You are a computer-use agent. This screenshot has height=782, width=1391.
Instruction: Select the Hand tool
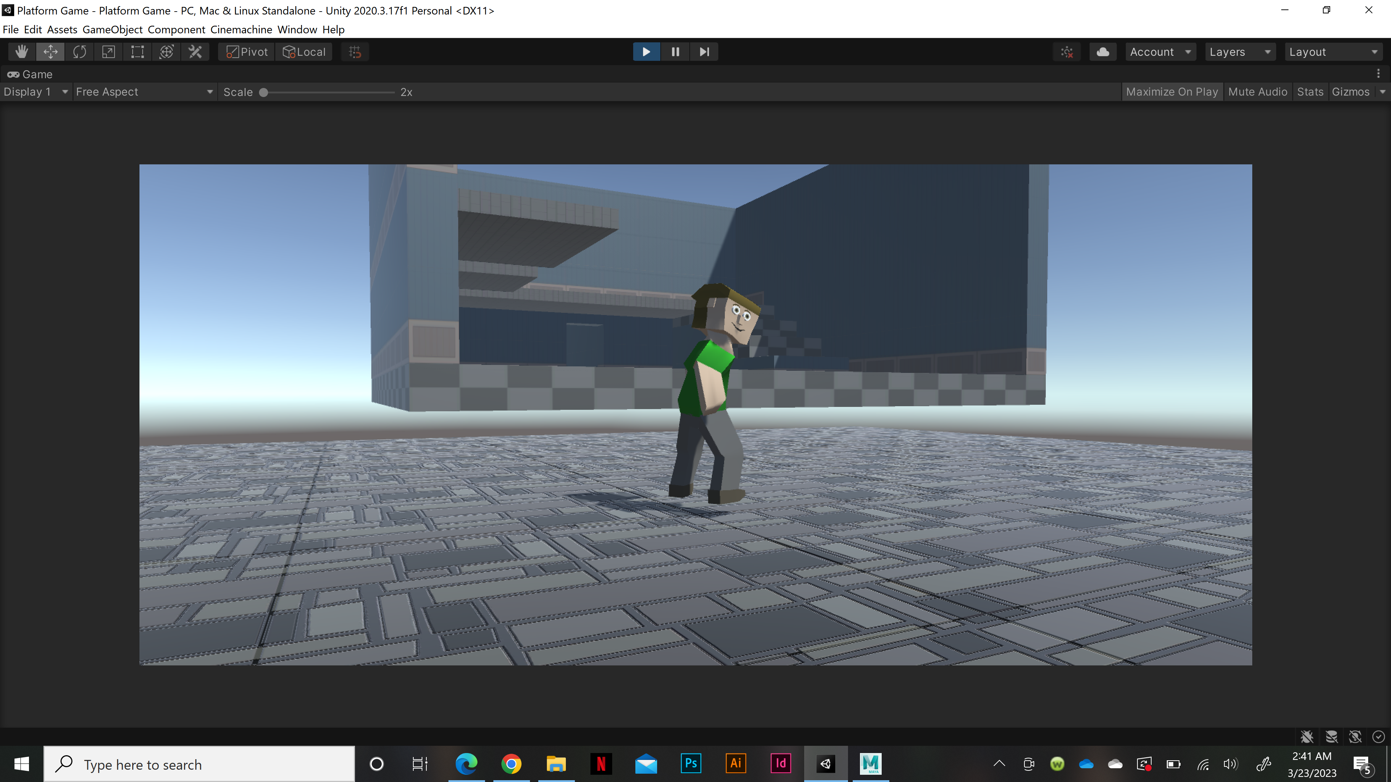(x=22, y=52)
